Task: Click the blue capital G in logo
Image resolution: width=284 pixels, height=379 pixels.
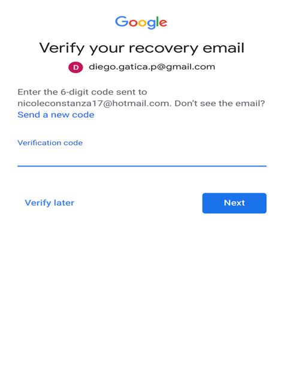Action: pos(121,21)
